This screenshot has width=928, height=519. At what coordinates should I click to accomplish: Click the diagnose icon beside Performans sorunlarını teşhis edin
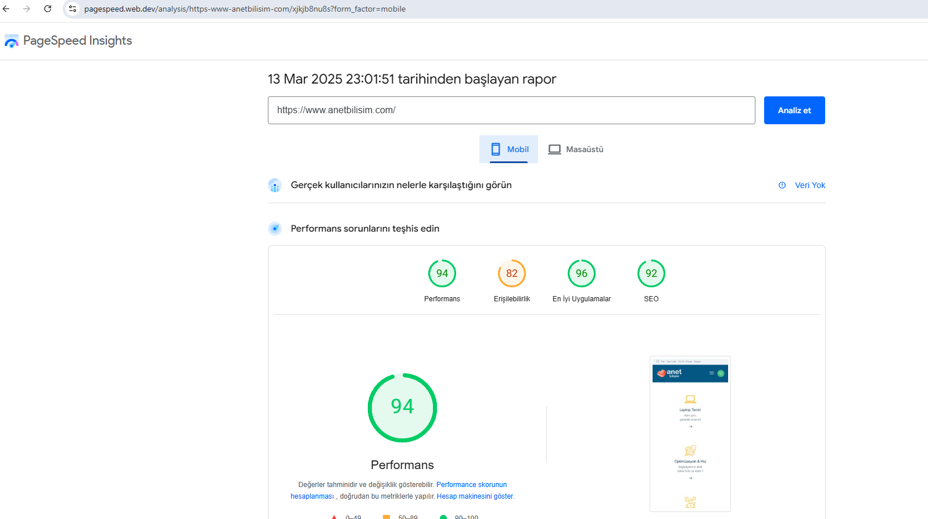pyautogui.click(x=275, y=229)
